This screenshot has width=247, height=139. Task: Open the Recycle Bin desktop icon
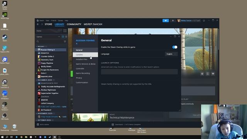click(x=15, y=127)
